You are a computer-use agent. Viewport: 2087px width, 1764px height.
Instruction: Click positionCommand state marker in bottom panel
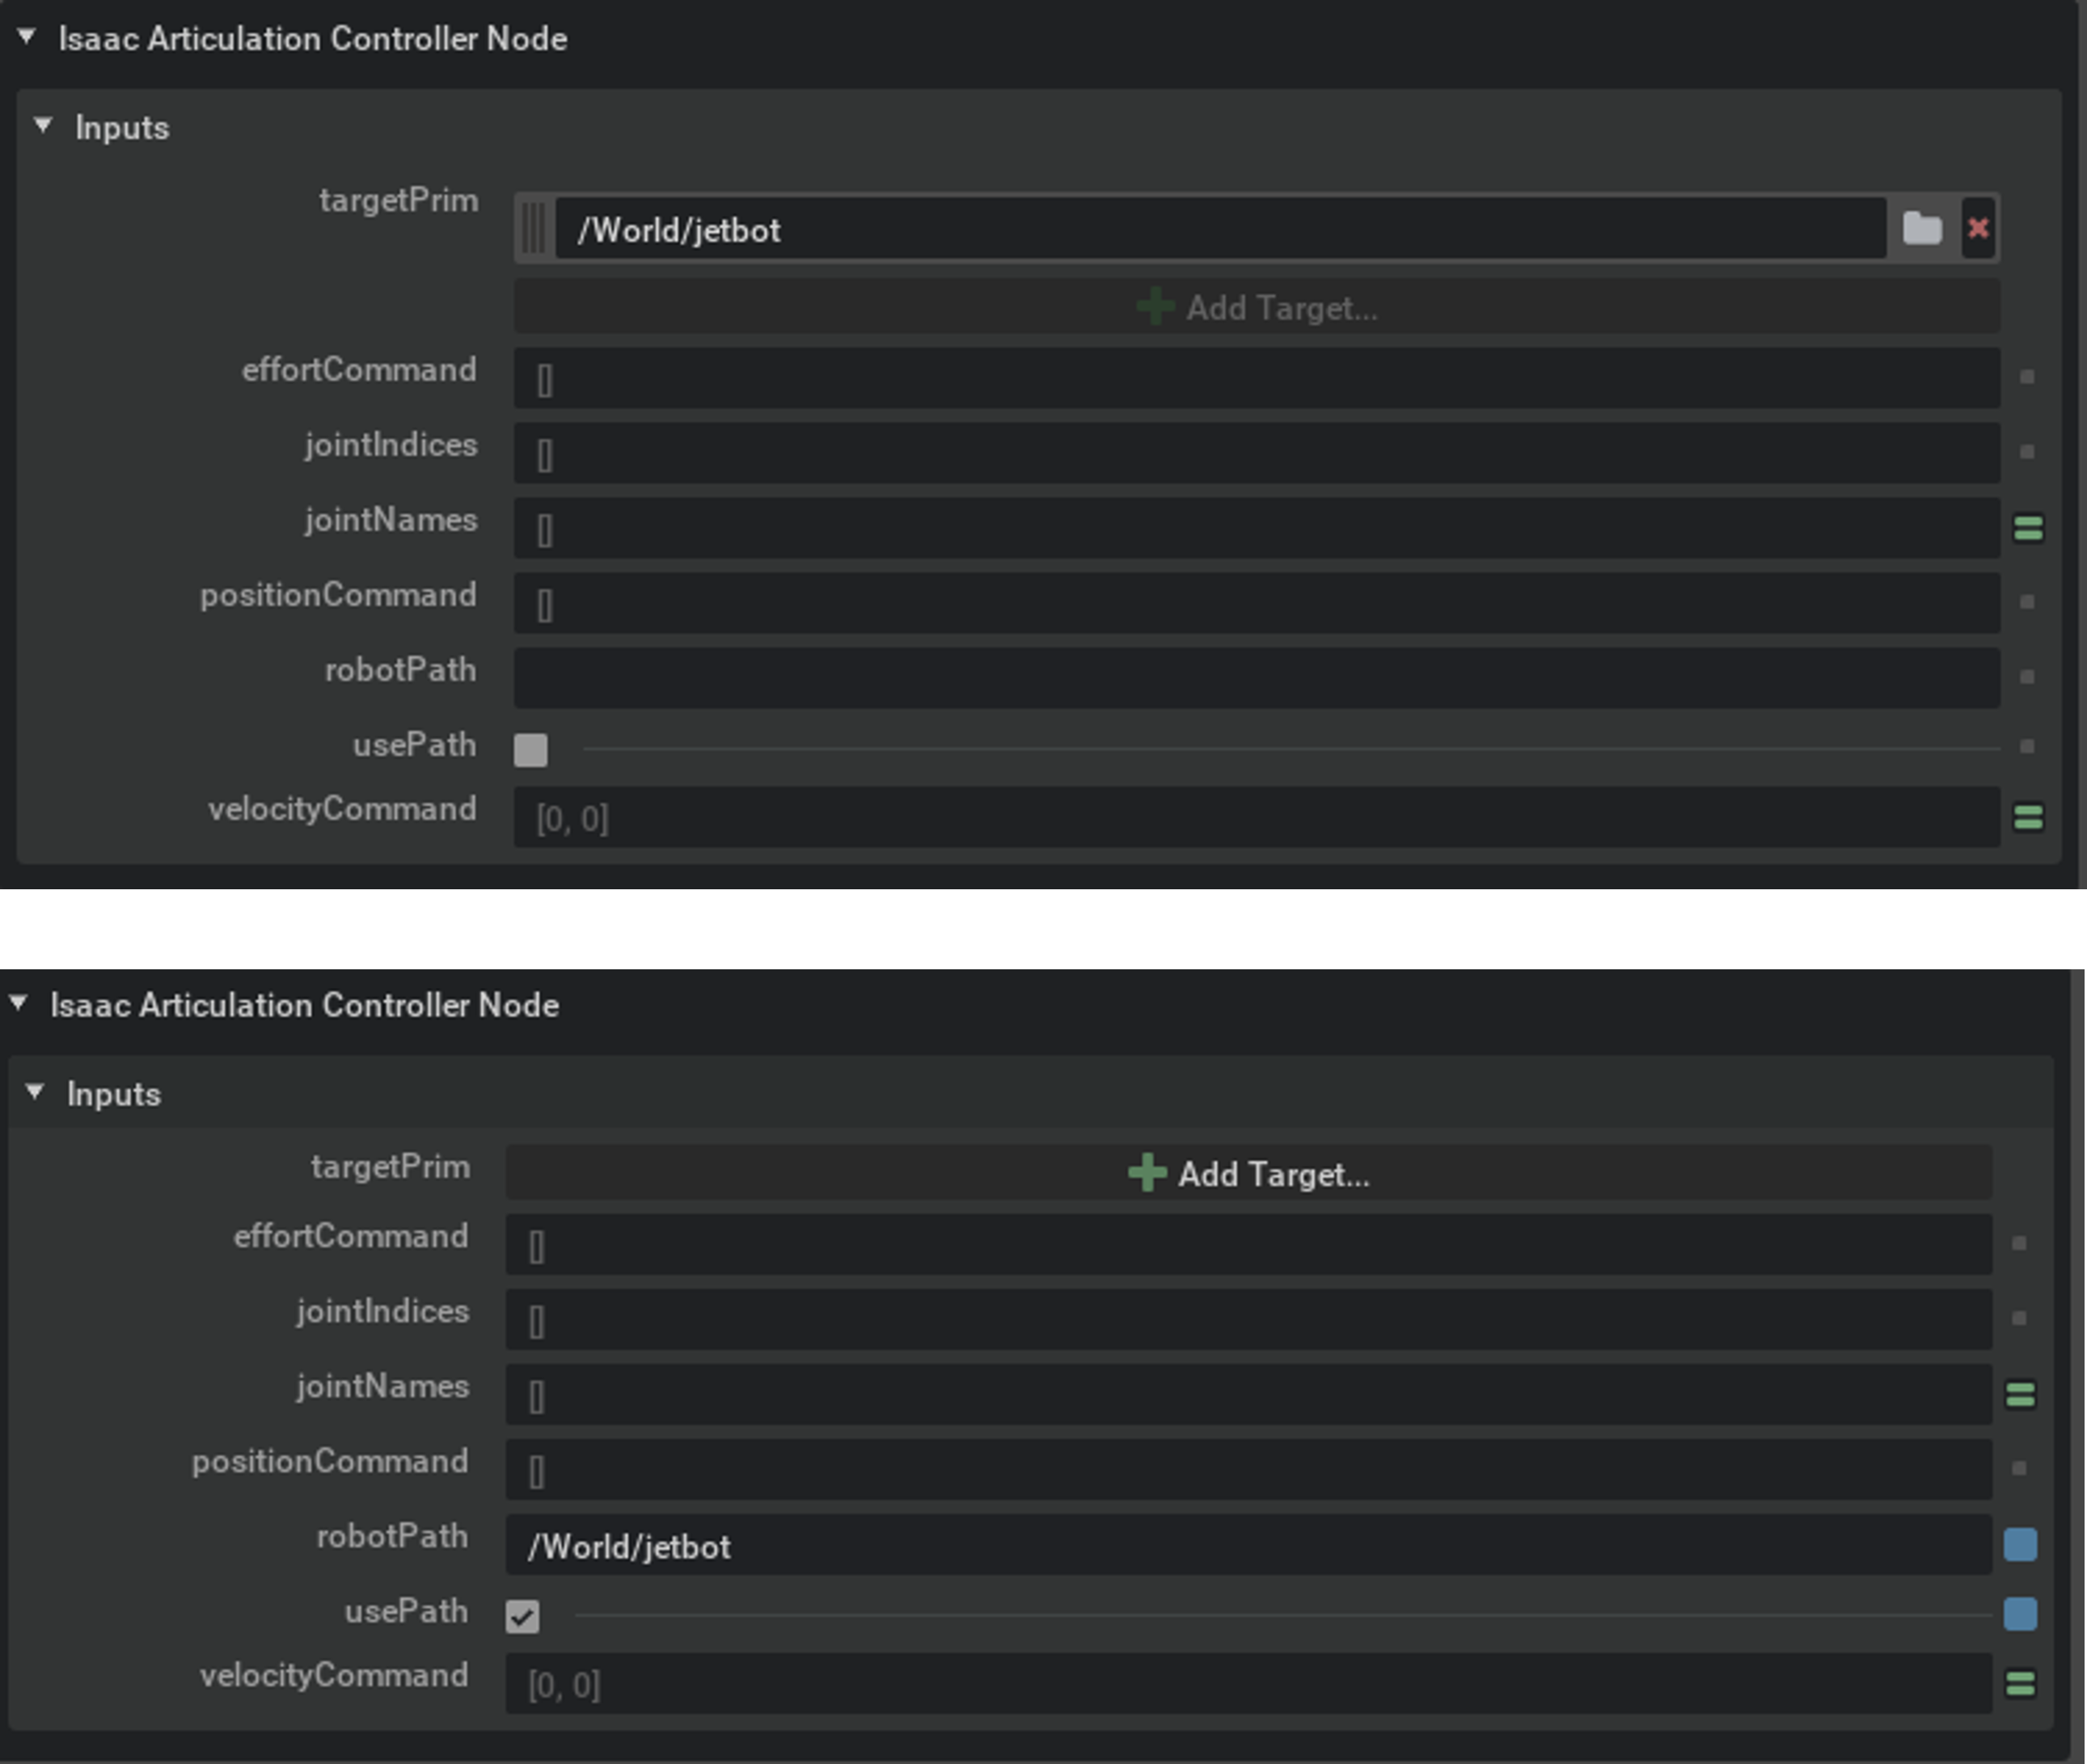coord(2019,1468)
